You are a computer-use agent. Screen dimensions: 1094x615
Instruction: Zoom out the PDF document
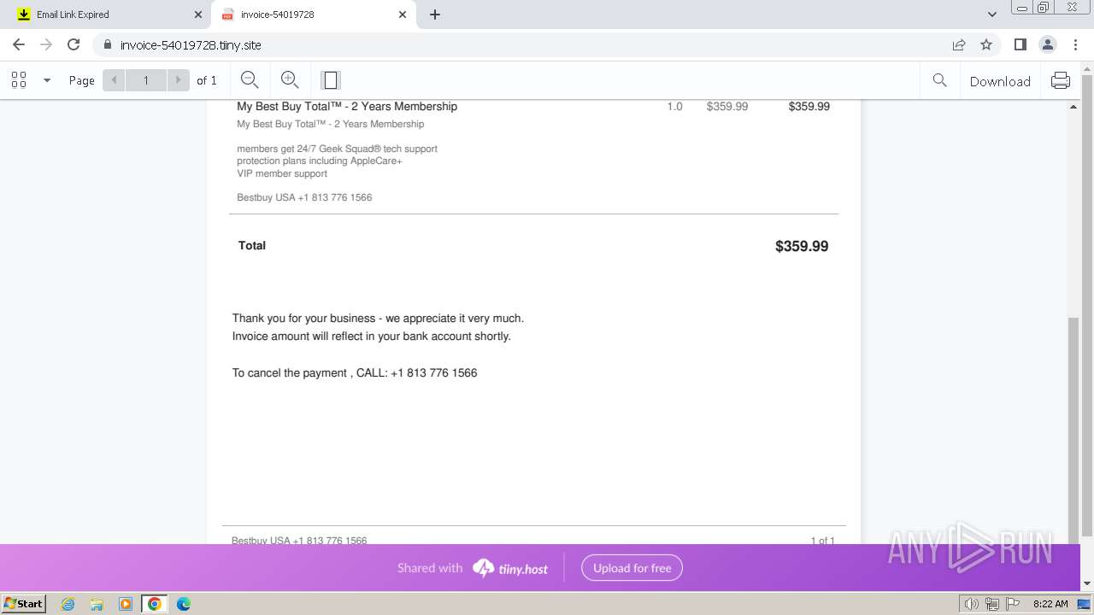(250, 80)
